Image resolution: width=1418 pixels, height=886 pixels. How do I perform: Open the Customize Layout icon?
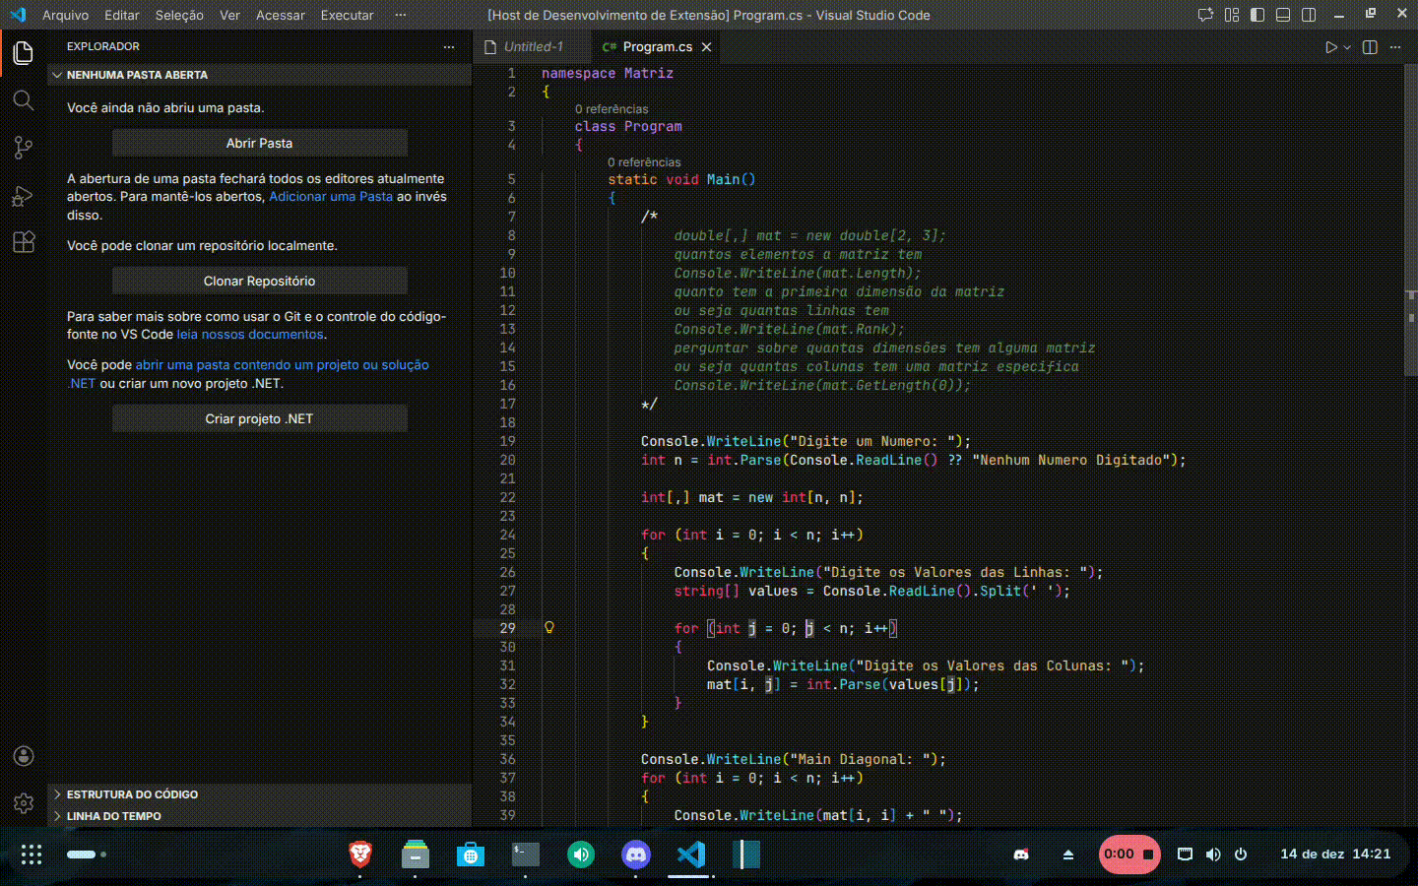pos(1232,15)
